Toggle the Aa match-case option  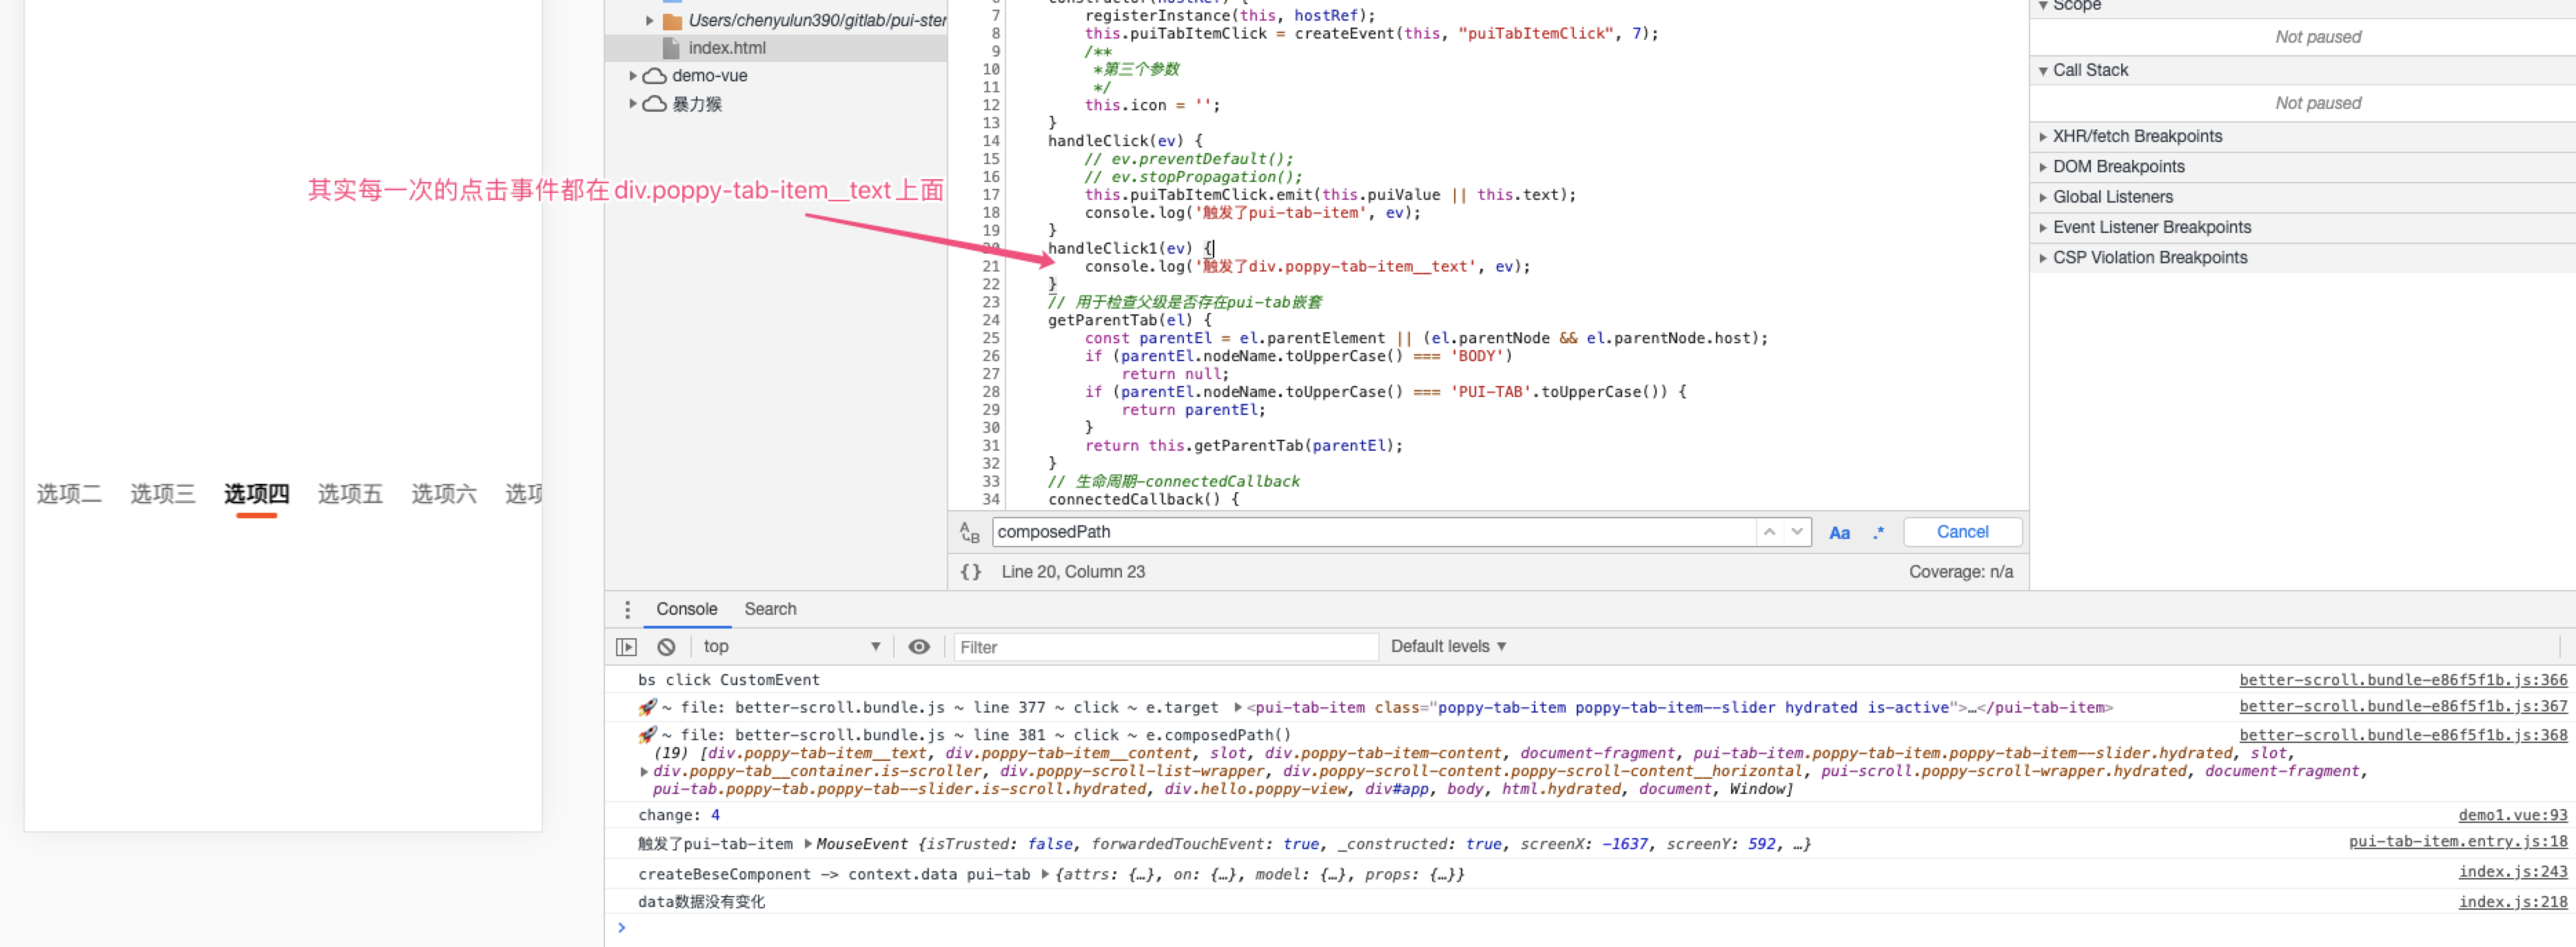coord(1839,532)
